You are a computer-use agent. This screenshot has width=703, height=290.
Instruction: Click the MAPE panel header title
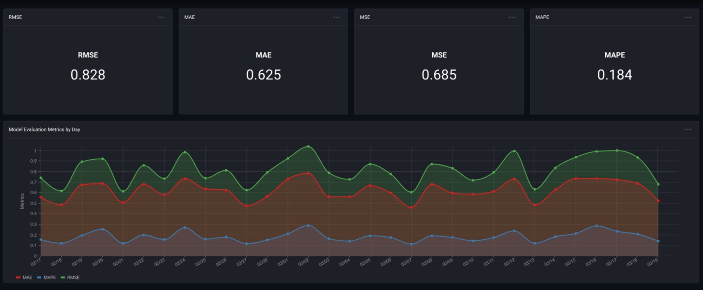coord(542,17)
